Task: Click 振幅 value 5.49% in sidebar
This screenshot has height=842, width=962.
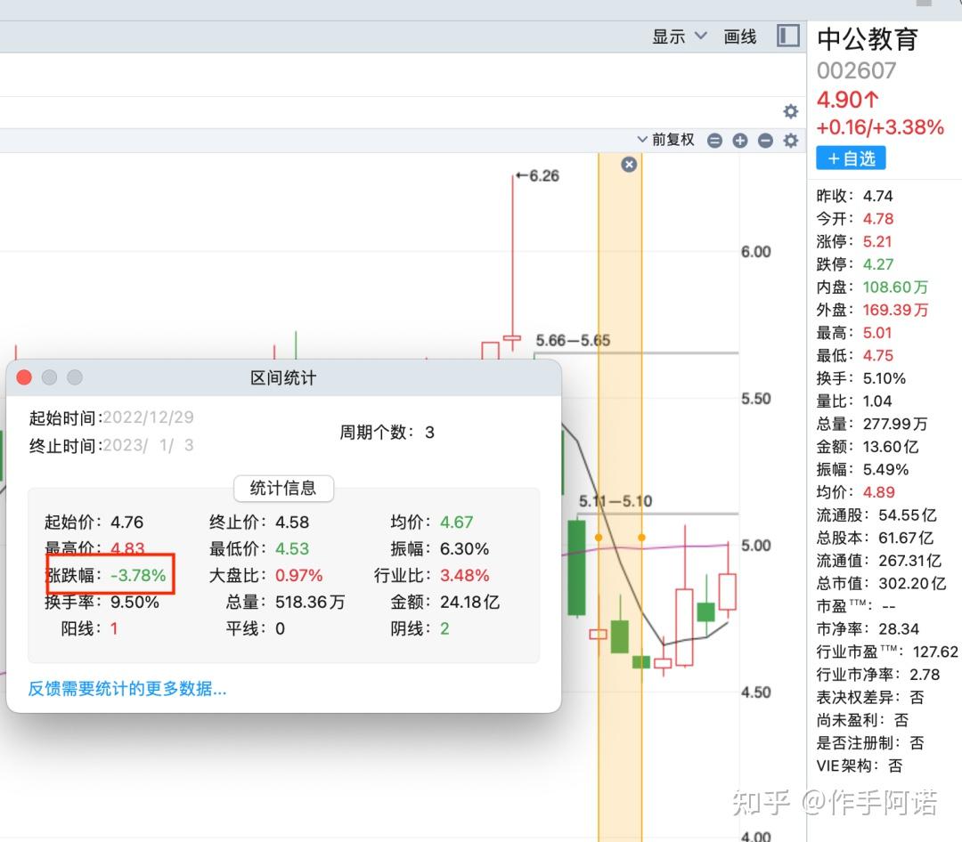Action: [x=885, y=470]
